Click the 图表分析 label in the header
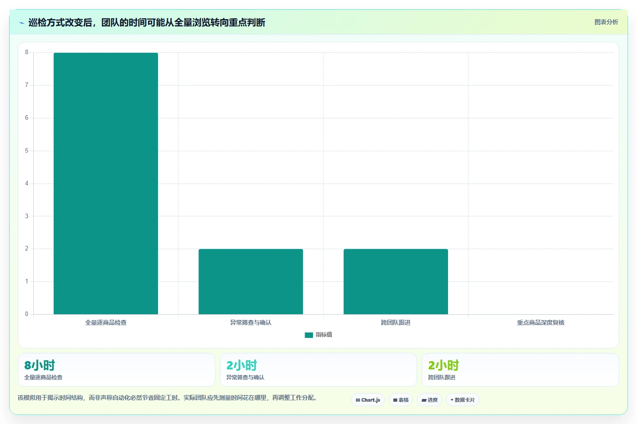 [x=606, y=22]
